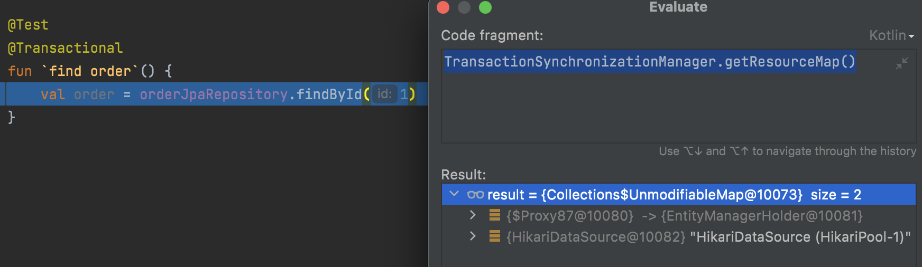Viewport: 922px width, 267px height.
Task: Collapse the code fragment editor icon
Action: click(x=902, y=63)
